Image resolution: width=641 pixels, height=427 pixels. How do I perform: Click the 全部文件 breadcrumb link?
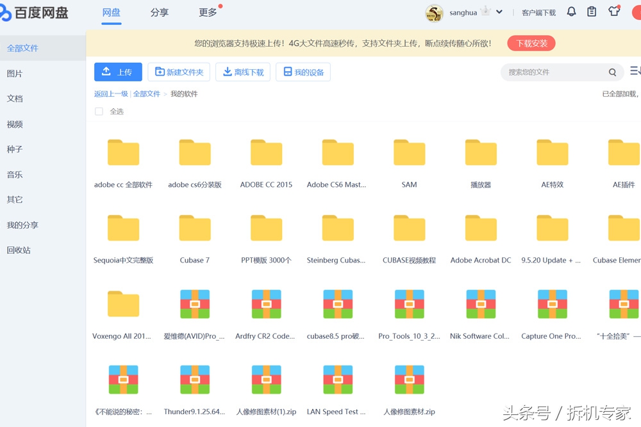(147, 94)
